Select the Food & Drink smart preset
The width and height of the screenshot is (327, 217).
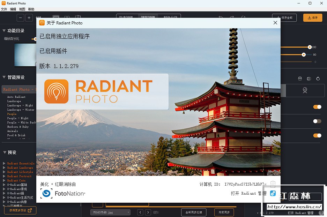coord(16,135)
